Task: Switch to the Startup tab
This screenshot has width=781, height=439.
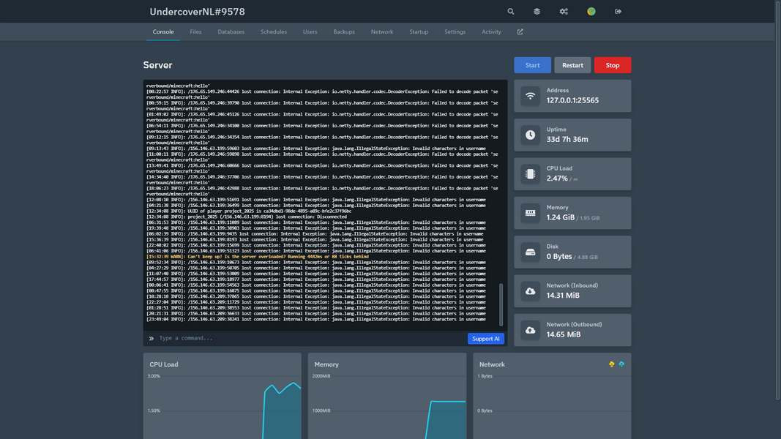Action: [x=419, y=32]
